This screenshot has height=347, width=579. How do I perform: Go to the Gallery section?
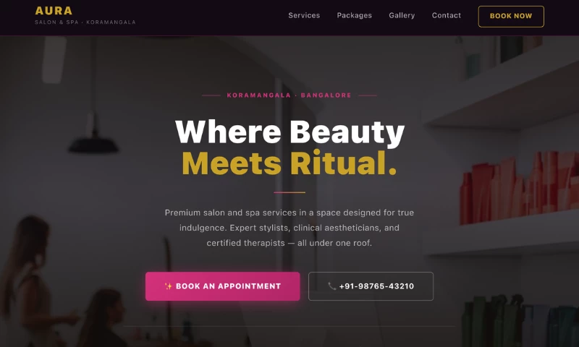point(402,15)
